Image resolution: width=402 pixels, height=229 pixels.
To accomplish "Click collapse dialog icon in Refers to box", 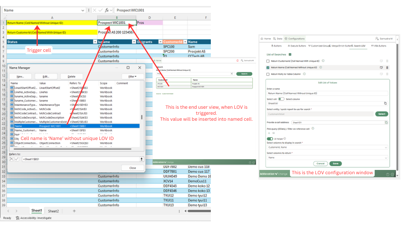I will point(142,159).
